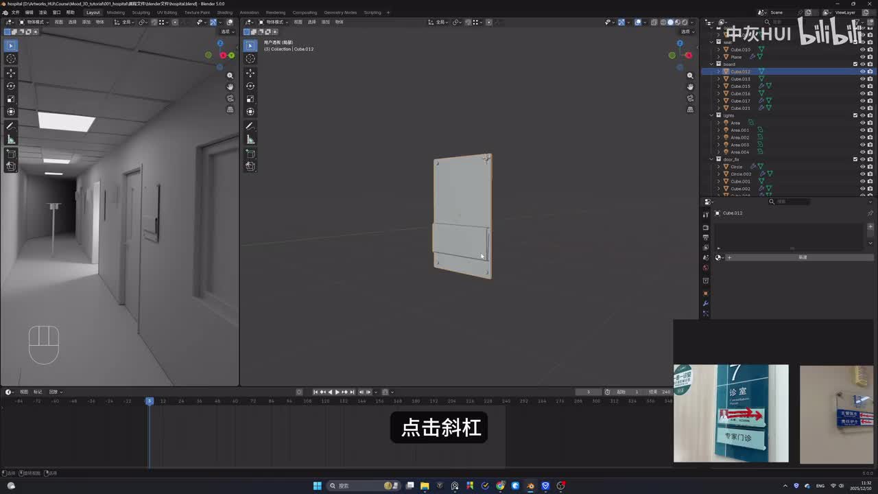Switch to the UV Editing workspace tab

tap(167, 12)
